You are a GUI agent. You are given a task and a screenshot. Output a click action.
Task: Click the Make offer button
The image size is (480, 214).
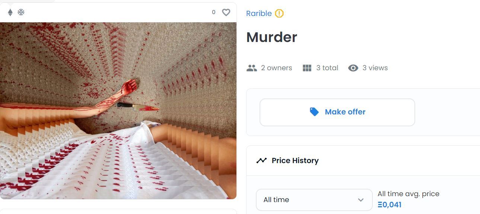(x=337, y=112)
